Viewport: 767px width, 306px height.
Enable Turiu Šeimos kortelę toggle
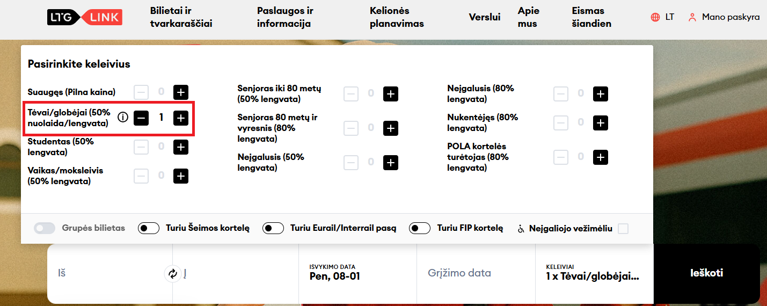[x=149, y=228]
